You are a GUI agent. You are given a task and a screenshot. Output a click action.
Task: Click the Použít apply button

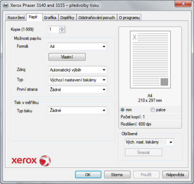146,175
